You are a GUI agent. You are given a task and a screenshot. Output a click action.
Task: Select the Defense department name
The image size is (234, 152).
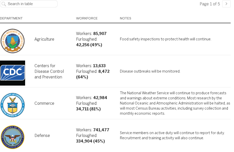tap(42, 136)
